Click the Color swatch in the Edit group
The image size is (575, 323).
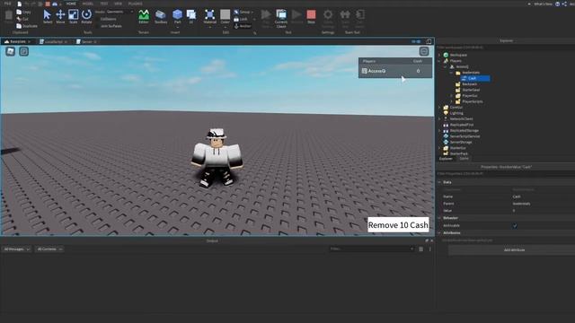(x=226, y=14)
